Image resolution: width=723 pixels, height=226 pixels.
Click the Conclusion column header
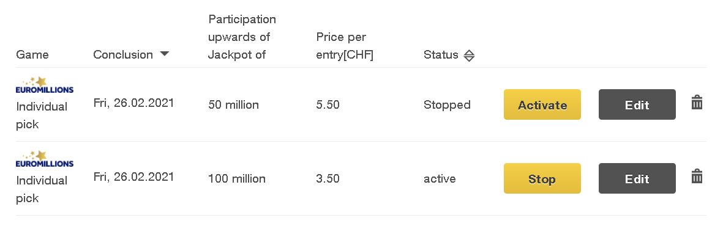(122, 54)
